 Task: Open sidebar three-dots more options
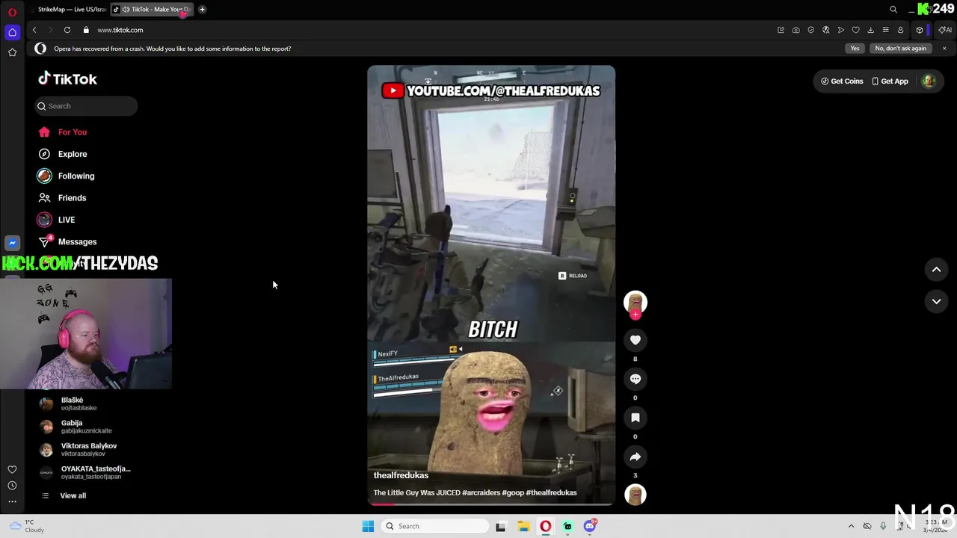pyautogui.click(x=12, y=501)
